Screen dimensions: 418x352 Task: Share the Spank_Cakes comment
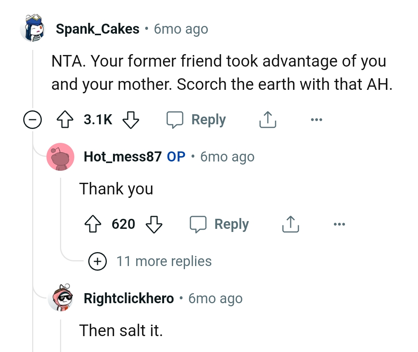click(267, 120)
